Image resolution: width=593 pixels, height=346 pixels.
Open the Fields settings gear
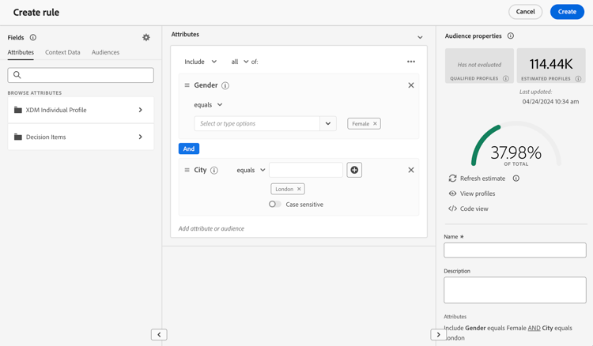(x=146, y=37)
